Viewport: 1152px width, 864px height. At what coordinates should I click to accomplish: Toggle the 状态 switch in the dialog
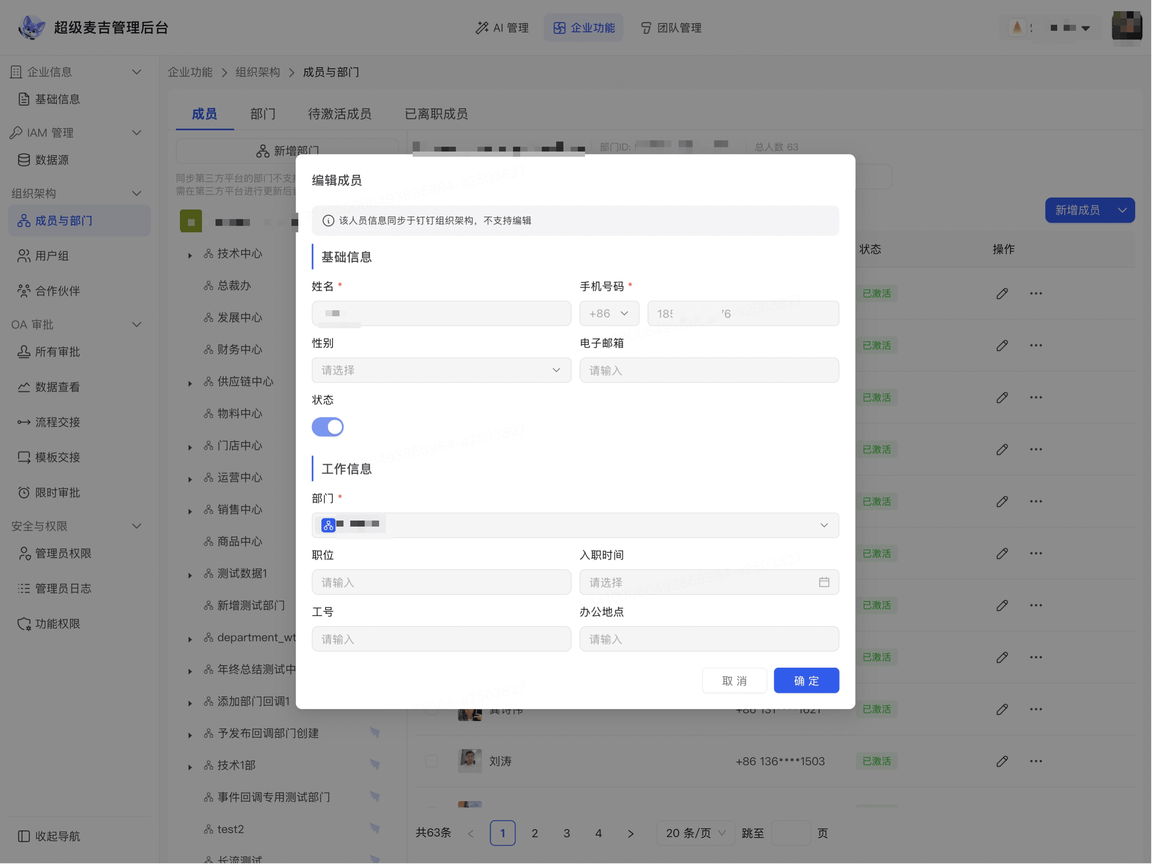pos(327,427)
